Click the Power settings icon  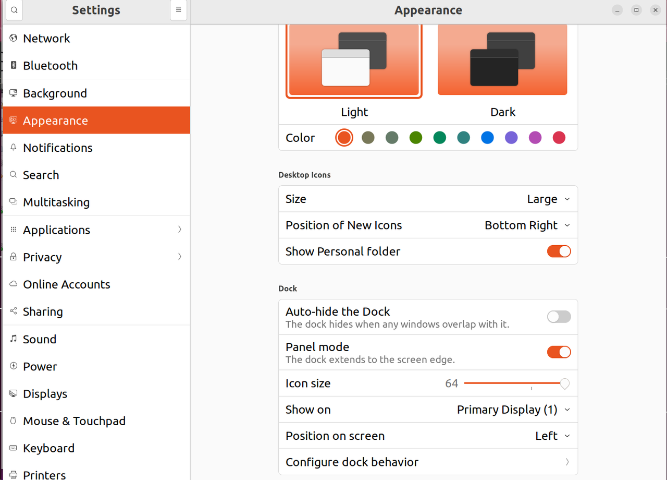tap(13, 366)
